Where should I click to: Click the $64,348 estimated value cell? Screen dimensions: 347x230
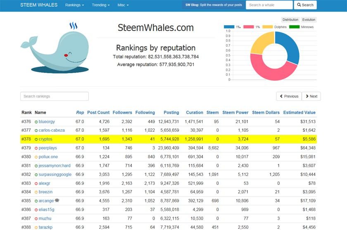[308, 148]
